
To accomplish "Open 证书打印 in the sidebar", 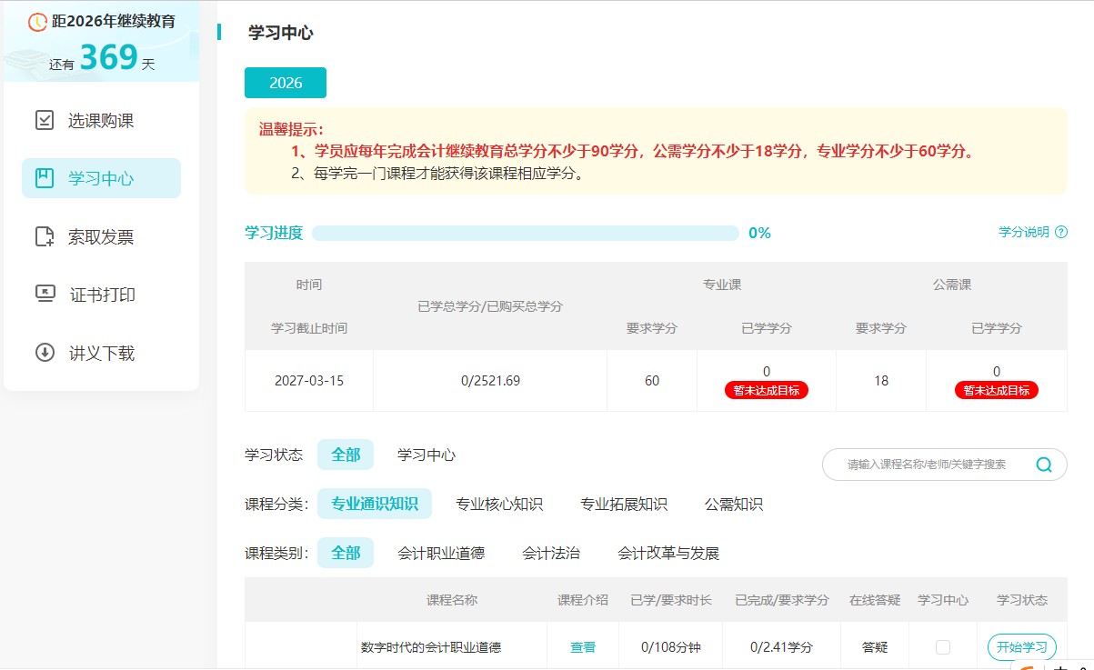I will 101,295.
